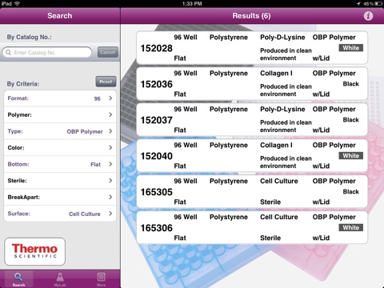This screenshot has height=288, width=384.
Task: Open result catalog number 152037
Action: [157, 120]
